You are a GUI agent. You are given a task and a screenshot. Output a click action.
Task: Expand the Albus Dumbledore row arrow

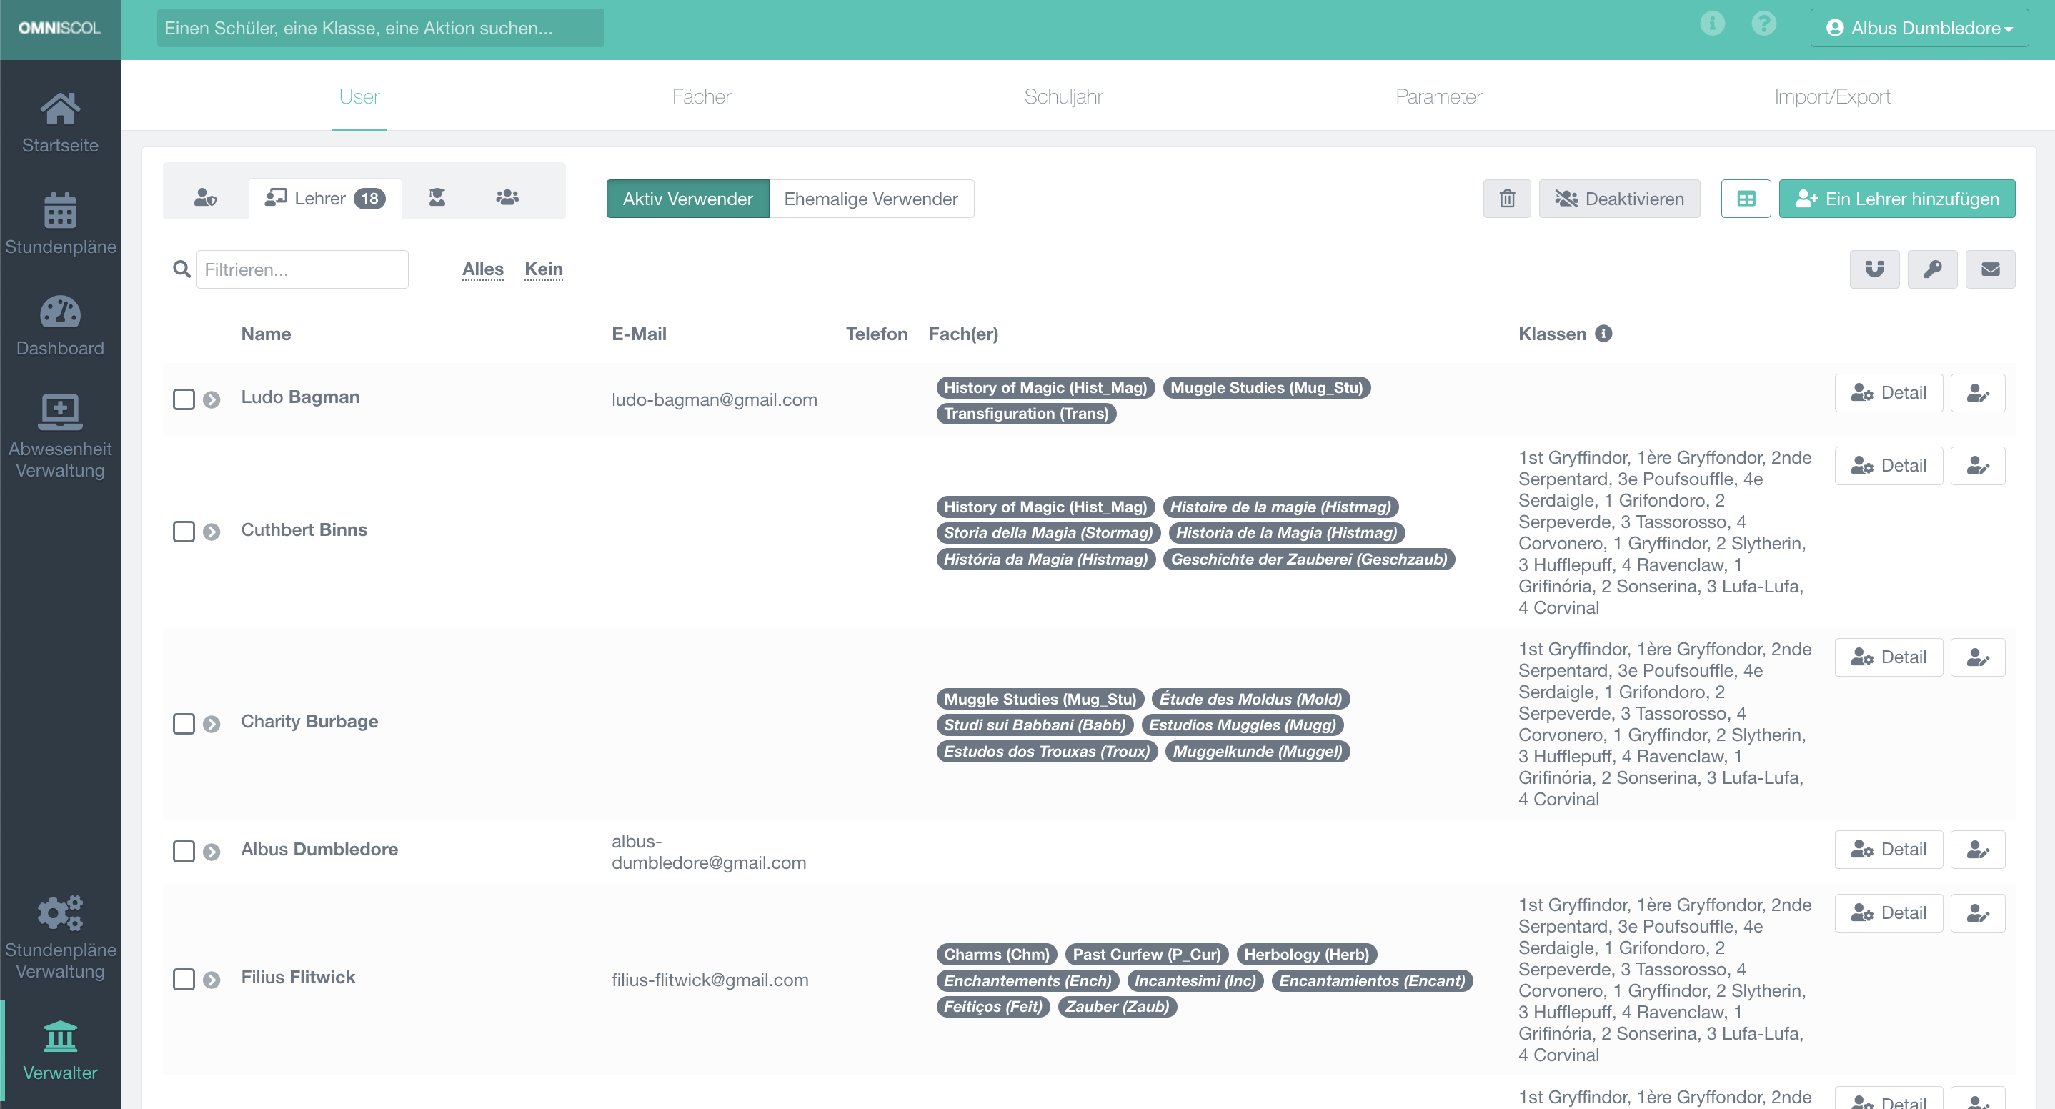(212, 851)
